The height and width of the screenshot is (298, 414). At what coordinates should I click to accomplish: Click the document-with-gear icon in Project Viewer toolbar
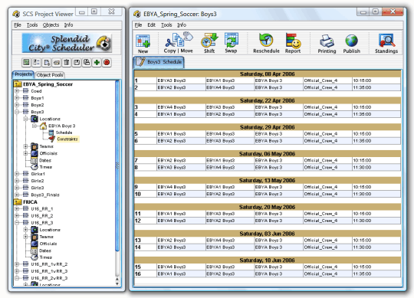pyautogui.click(x=47, y=63)
